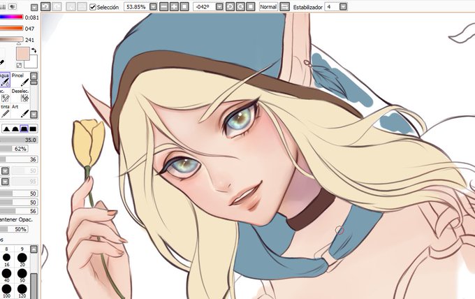475x299 pixels.
Task: Pick brush size preset 50
Action: coord(22,275)
